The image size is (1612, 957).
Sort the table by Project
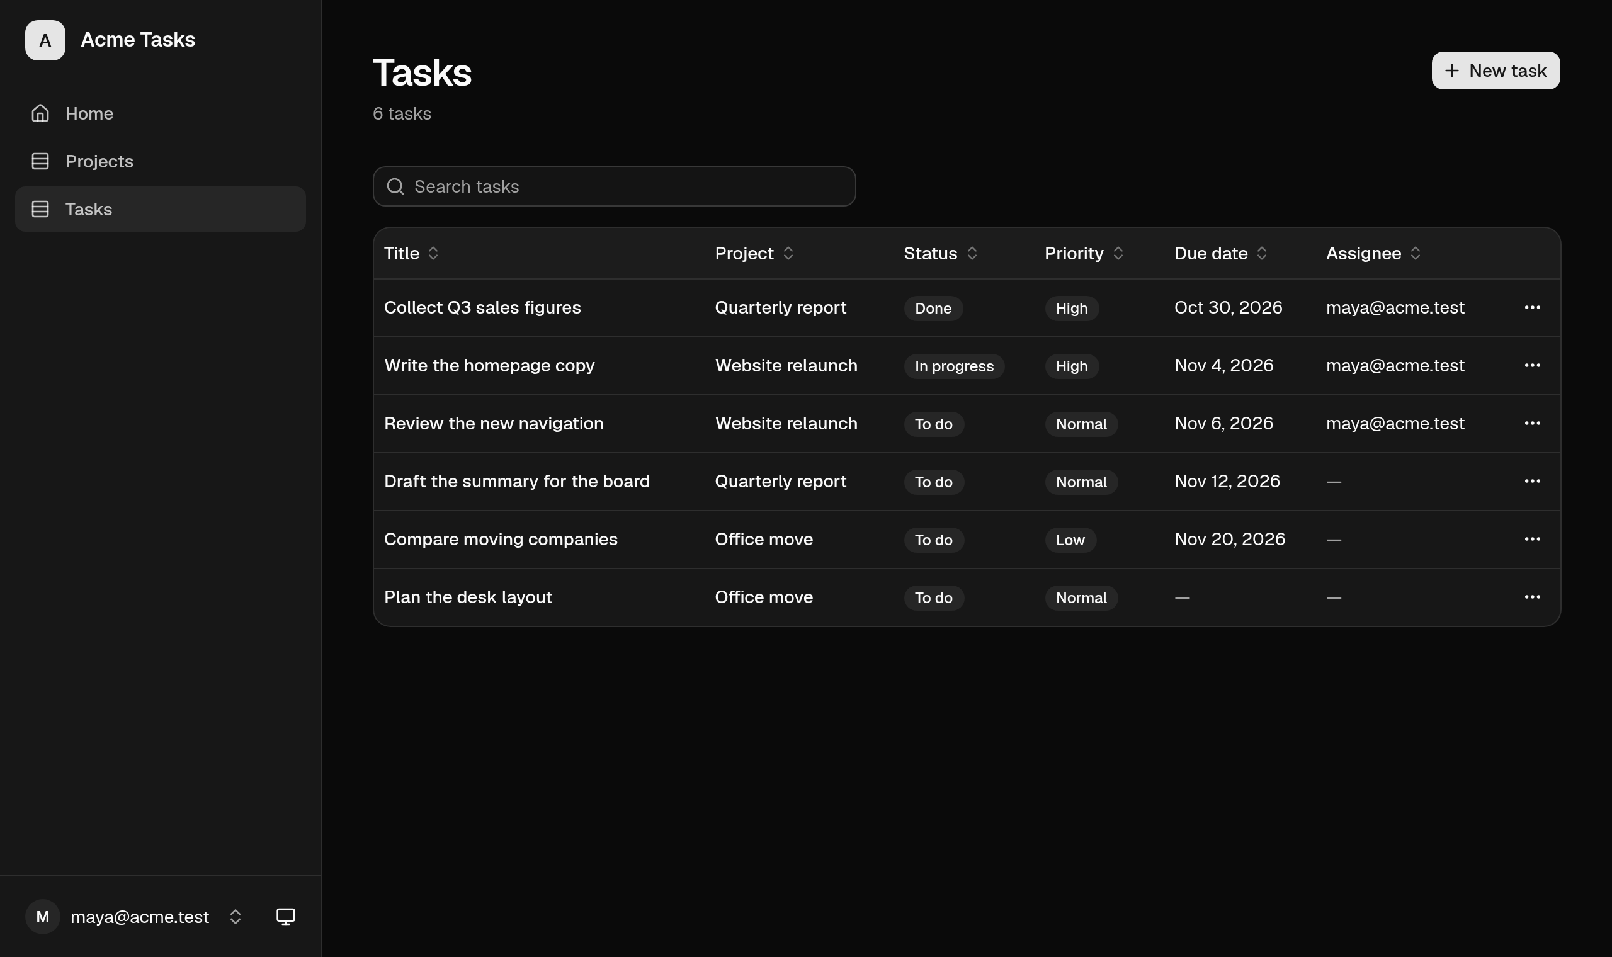click(x=754, y=254)
